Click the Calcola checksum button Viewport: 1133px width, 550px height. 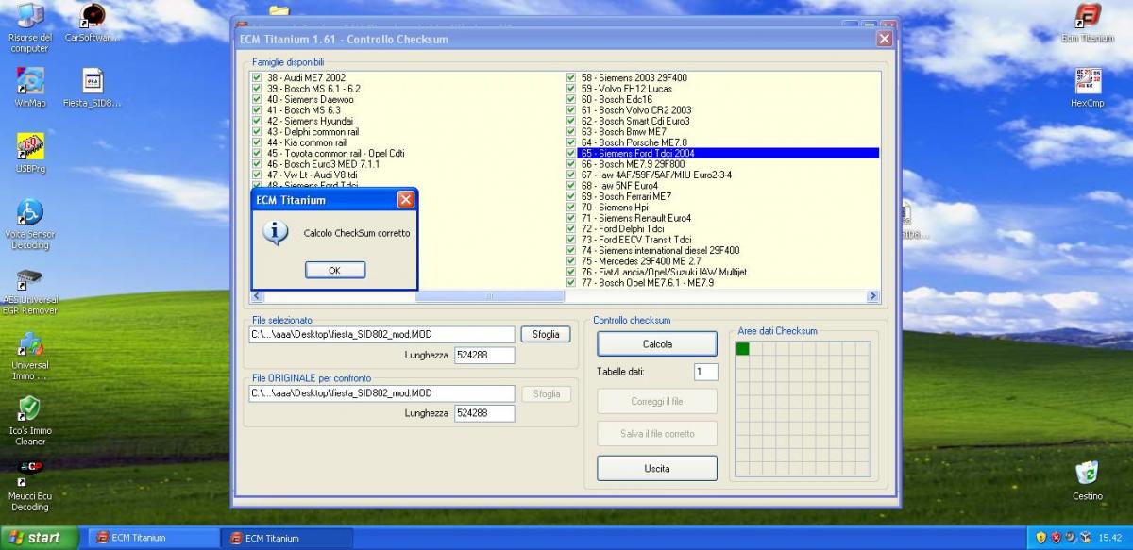coord(657,344)
